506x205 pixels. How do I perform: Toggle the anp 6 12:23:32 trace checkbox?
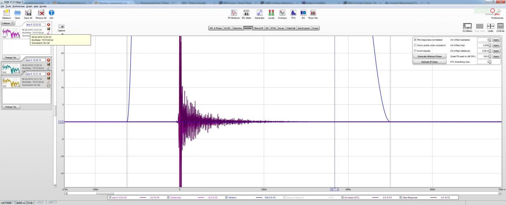tap(110, 197)
